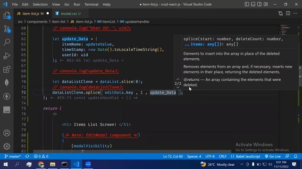Open the Explorer view in activity bar
The height and width of the screenshot is (169, 302).
pos(7,15)
